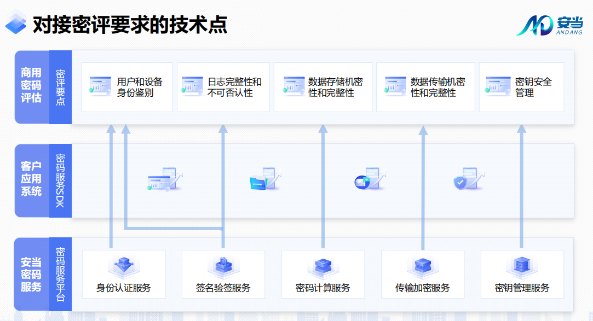Click the 身份认证服务 icon
Screen dimensions: 593x321
tap(124, 267)
